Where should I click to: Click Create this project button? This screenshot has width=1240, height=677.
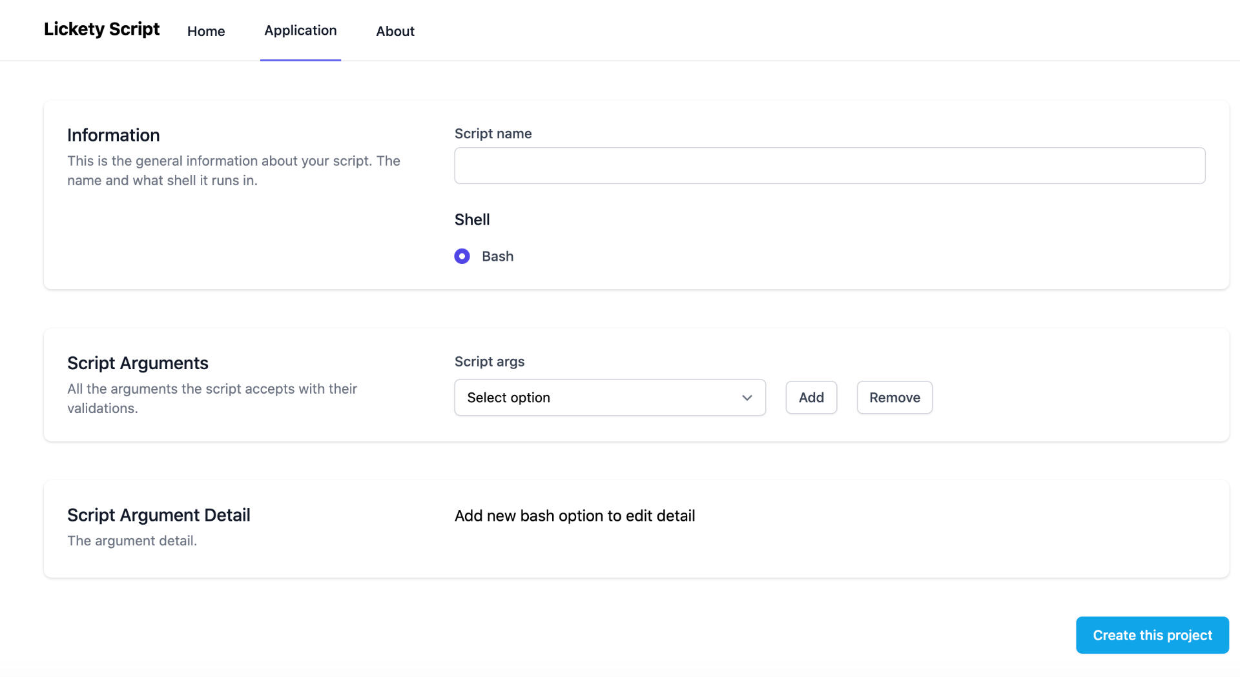[1152, 635]
